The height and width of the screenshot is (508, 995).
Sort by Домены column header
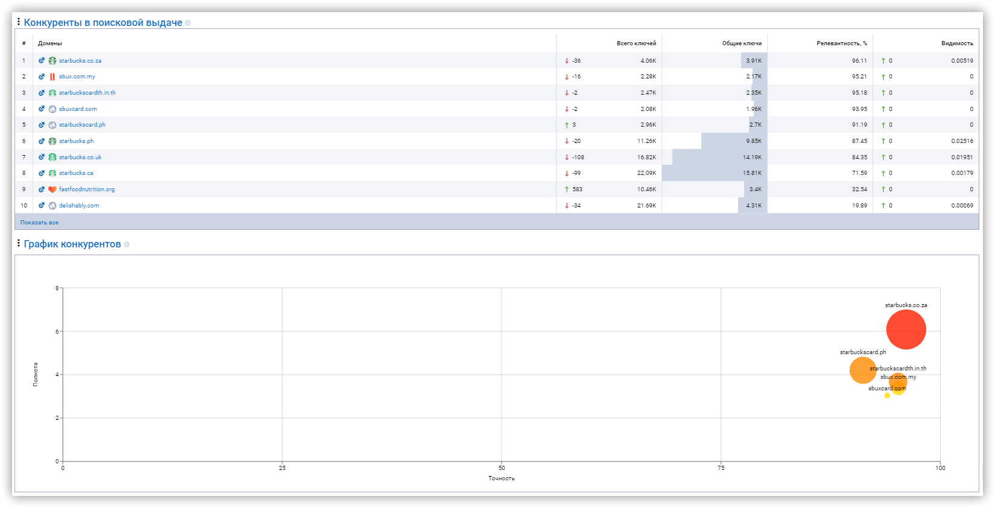click(x=50, y=43)
